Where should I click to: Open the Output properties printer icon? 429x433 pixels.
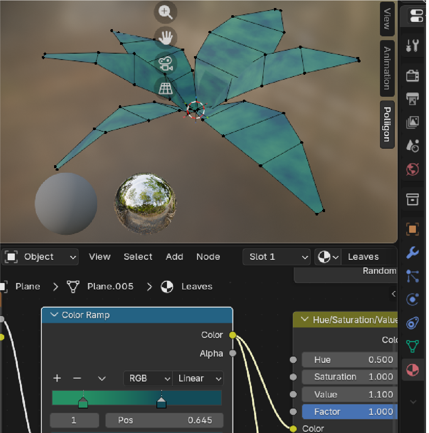(412, 99)
